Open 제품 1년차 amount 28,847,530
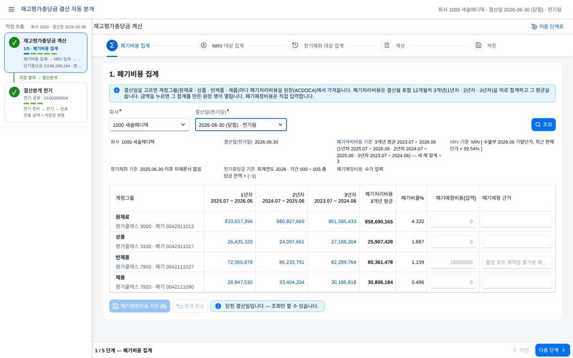Viewport: 573px width, 358px height. click(x=240, y=282)
